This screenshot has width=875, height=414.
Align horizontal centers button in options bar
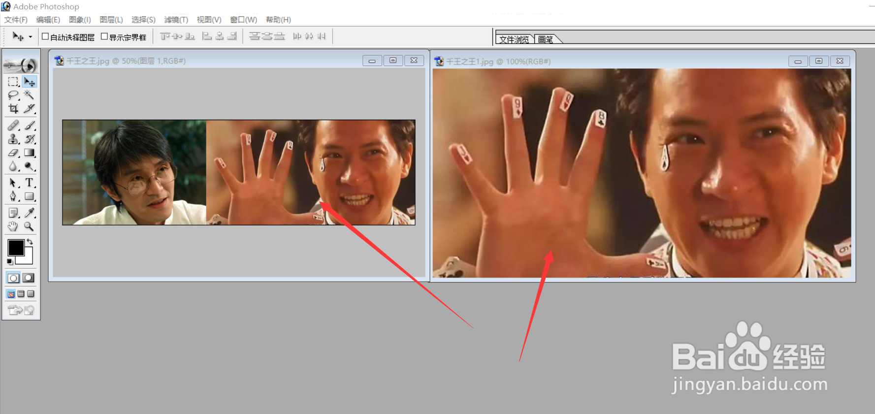click(220, 36)
